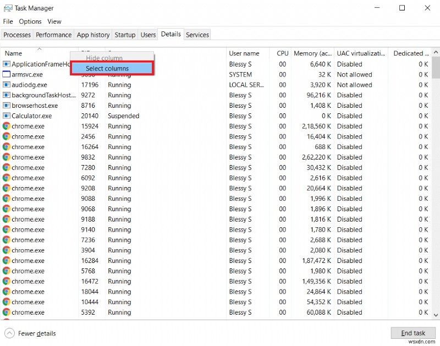This screenshot has width=440, height=346.
Task: Select armsvc.exe row's SYSTEM user name
Action: click(240, 75)
